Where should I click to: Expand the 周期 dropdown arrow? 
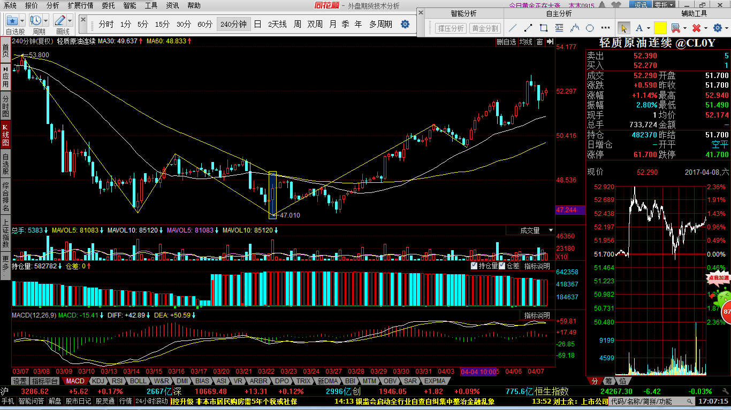[46, 21]
